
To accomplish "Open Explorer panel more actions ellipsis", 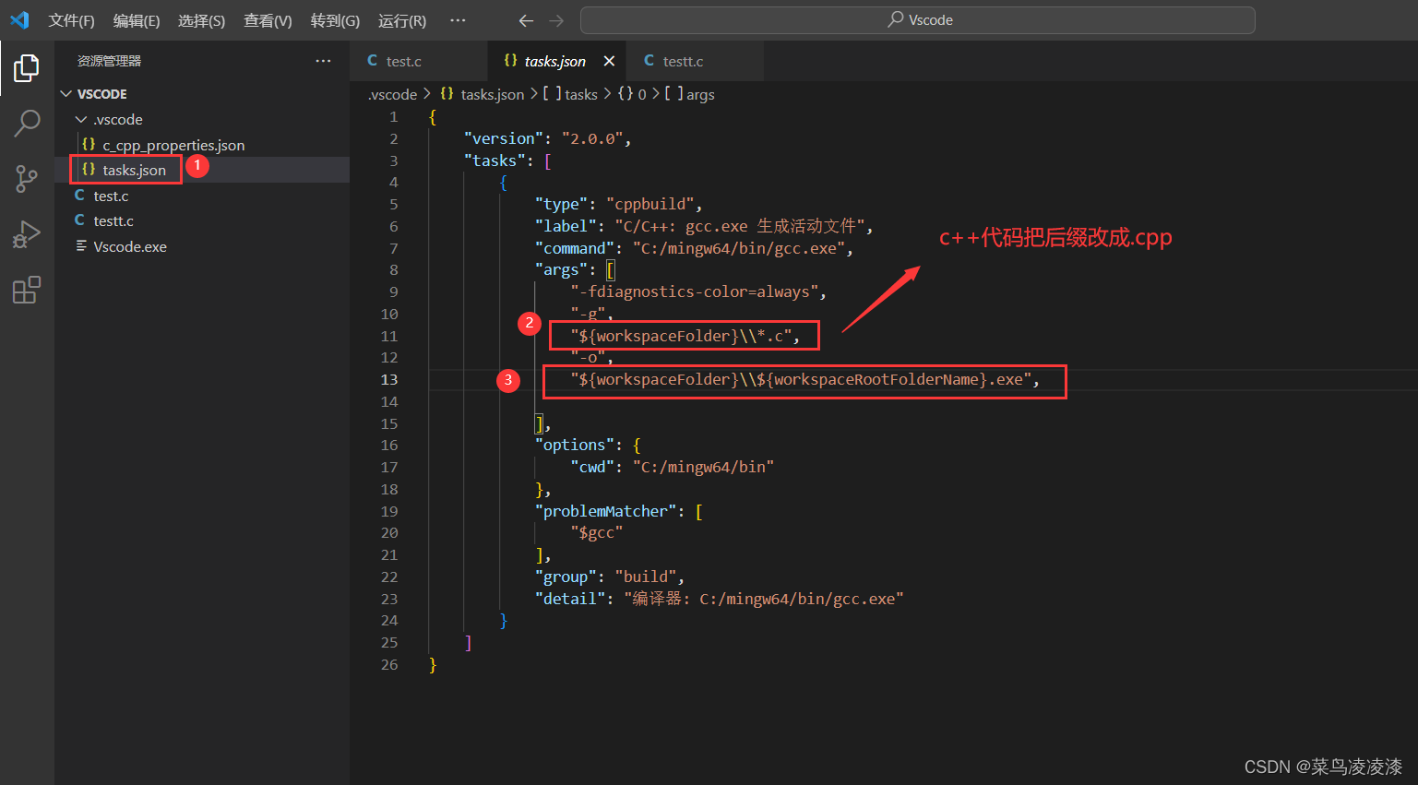I will point(323,61).
